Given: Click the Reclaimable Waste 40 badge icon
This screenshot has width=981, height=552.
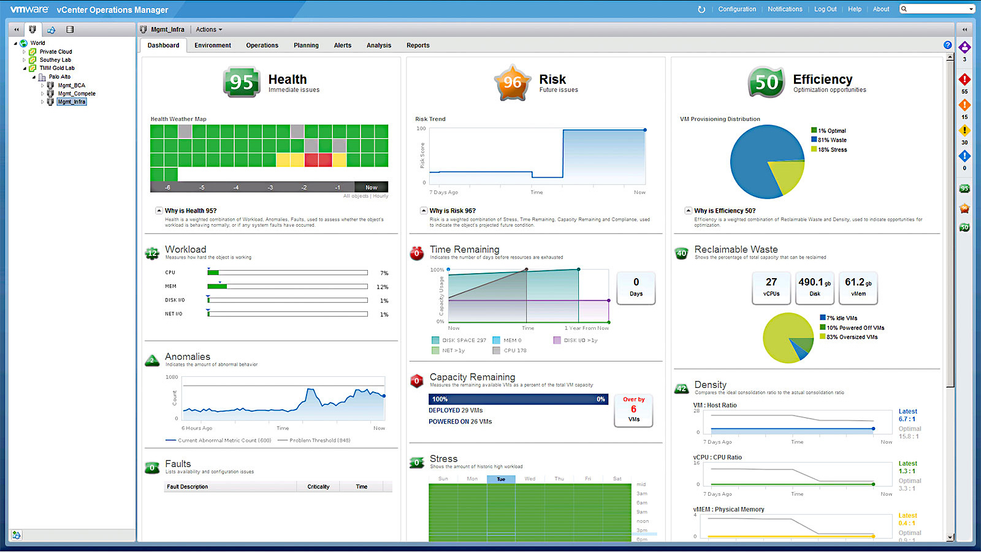Looking at the screenshot, I should click(x=681, y=253).
